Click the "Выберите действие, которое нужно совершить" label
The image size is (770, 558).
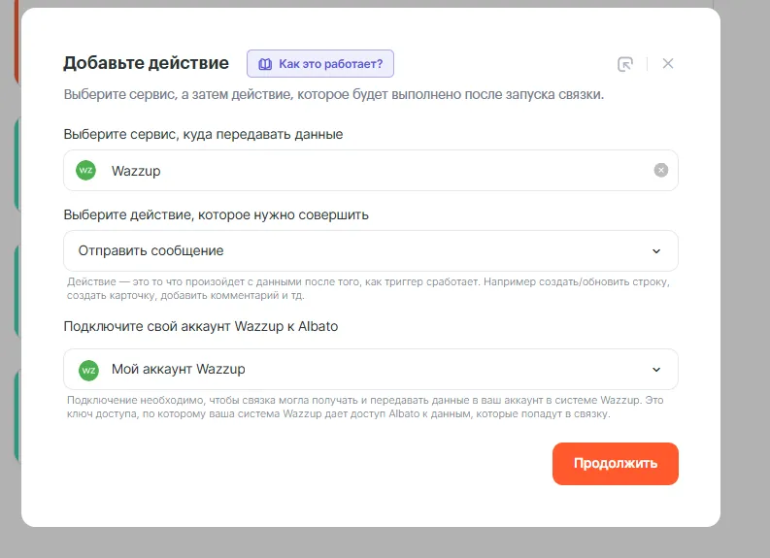tap(216, 214)
